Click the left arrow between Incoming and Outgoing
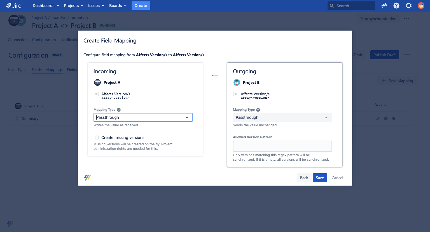The width and height of the screenshot is (430, 232). pos(215,75)
